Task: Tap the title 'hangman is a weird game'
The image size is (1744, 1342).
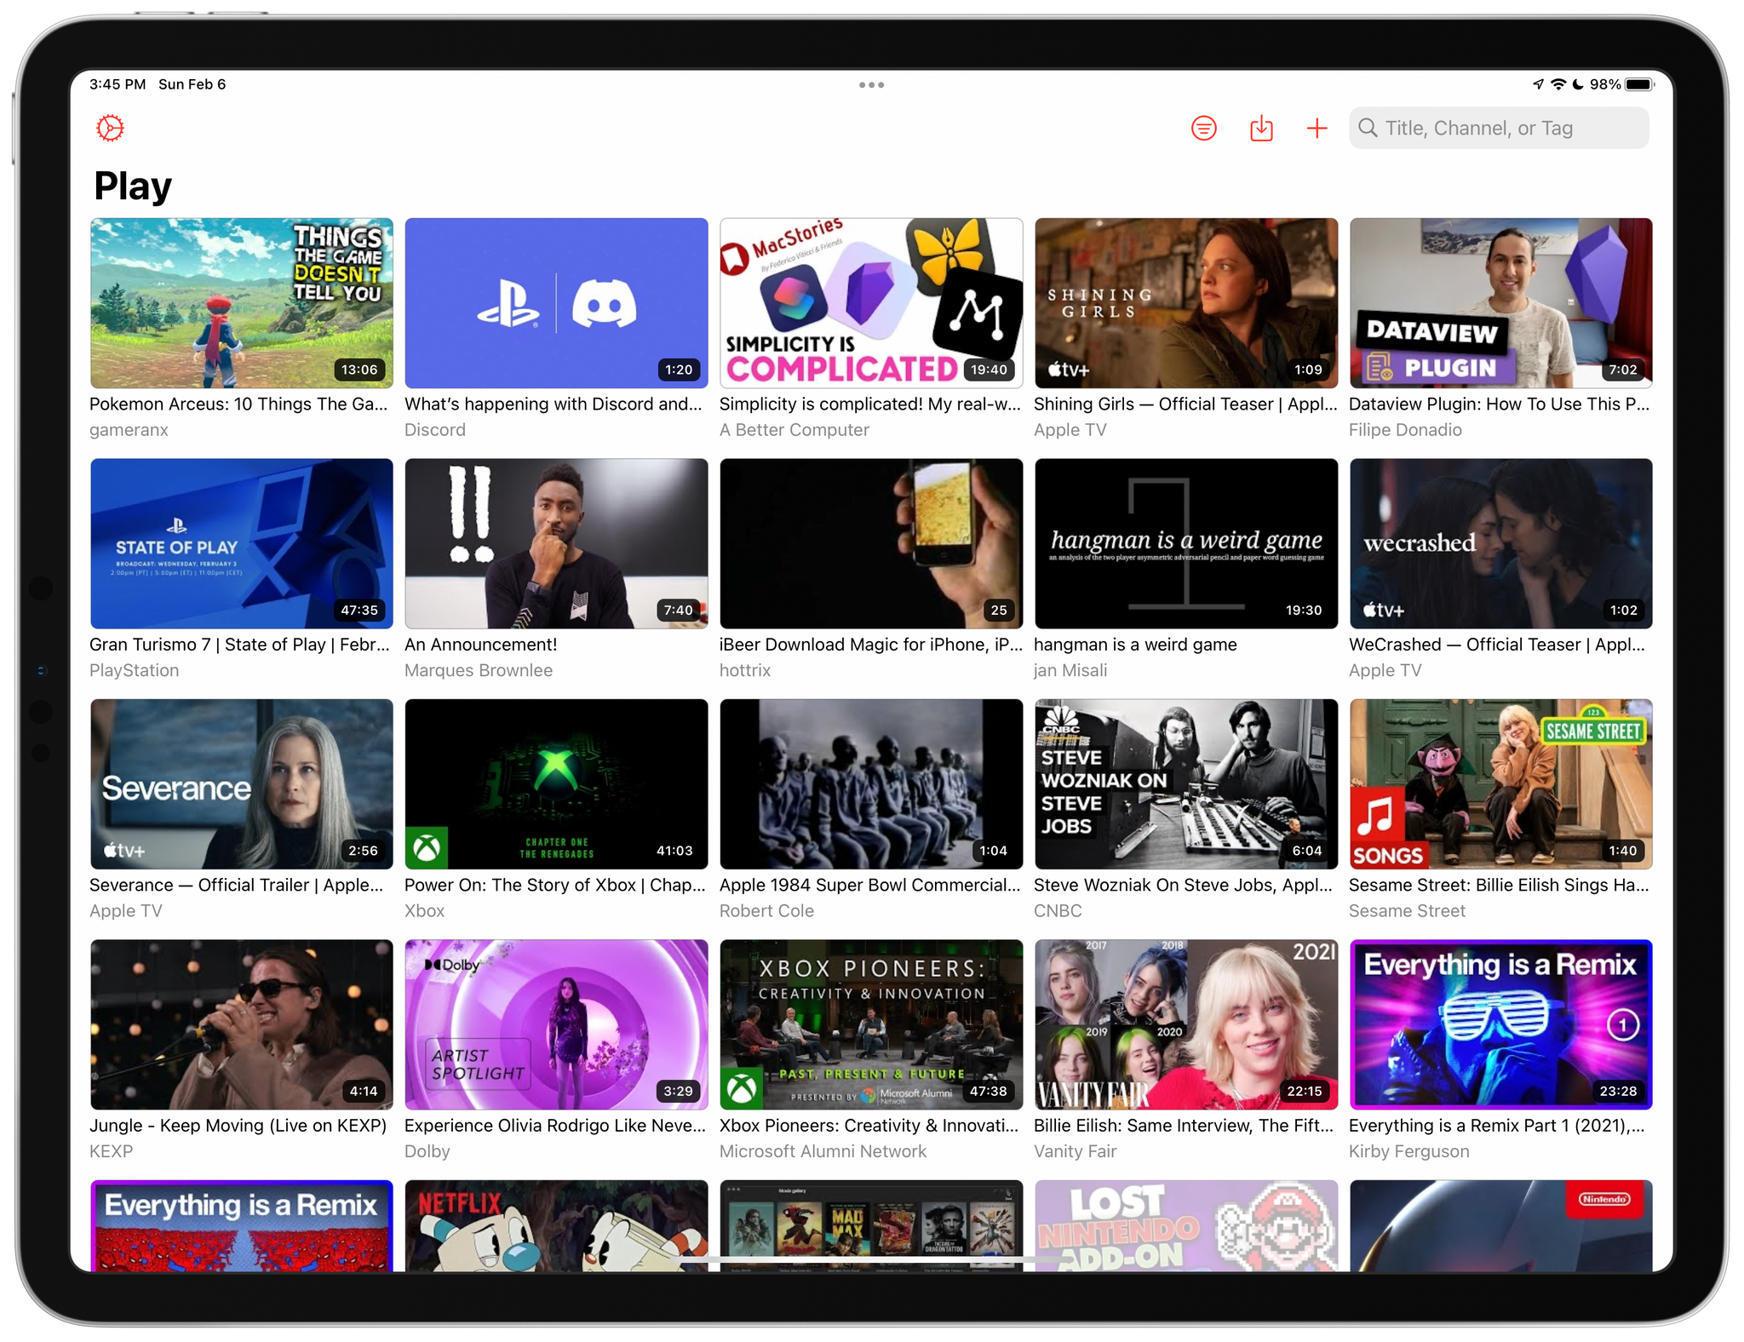Action: [1135, 645]
